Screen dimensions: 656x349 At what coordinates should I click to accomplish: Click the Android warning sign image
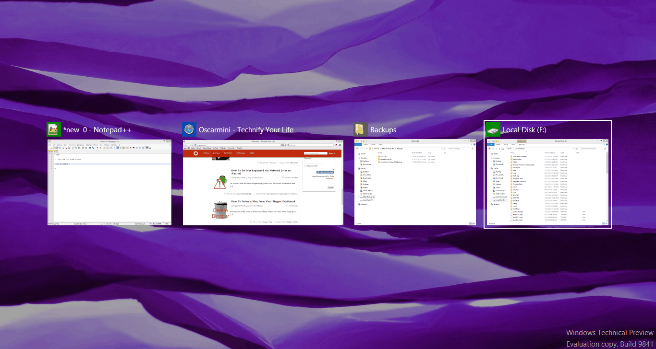click(220, 181)
